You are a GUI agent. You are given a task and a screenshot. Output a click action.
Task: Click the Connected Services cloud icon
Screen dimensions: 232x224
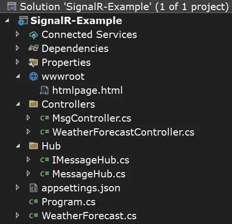33,35
